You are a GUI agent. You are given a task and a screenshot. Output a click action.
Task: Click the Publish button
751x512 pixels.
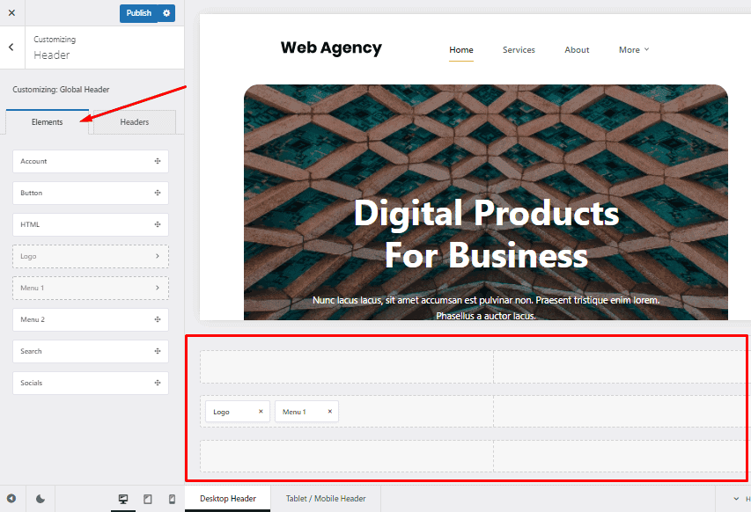[x=138, y=13]
